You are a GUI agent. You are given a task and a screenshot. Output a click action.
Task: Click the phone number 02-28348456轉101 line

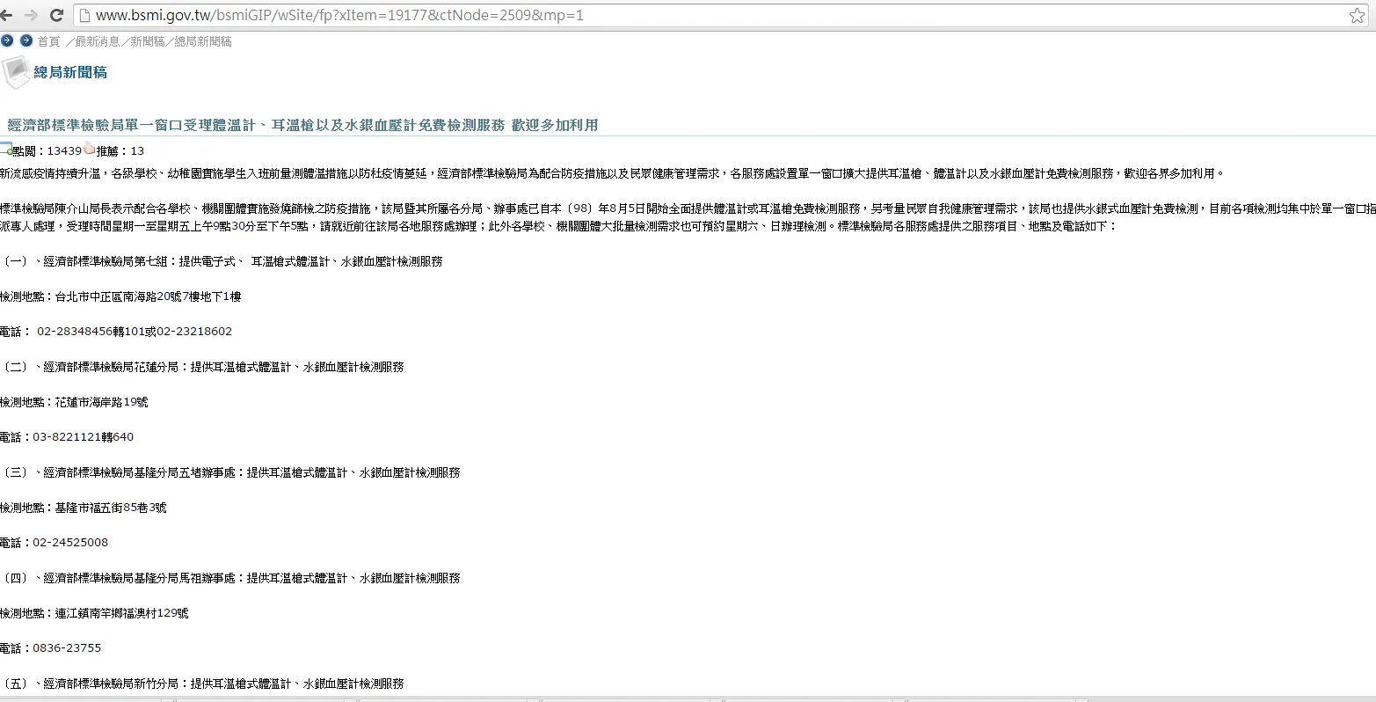click(x=116, y=332)
